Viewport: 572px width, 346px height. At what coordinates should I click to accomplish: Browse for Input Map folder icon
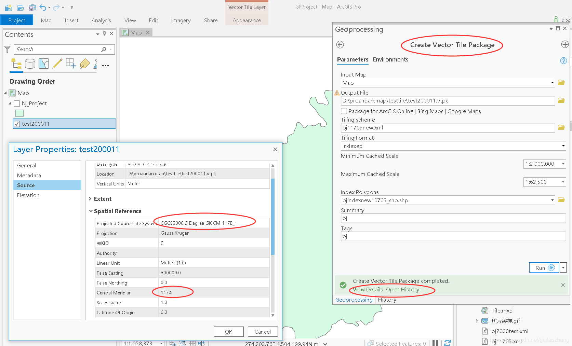561,82
